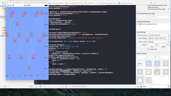Screen dimensions: 171x96
Task: Click the 'Source Control' section header
Action: [x=142, y=54]
